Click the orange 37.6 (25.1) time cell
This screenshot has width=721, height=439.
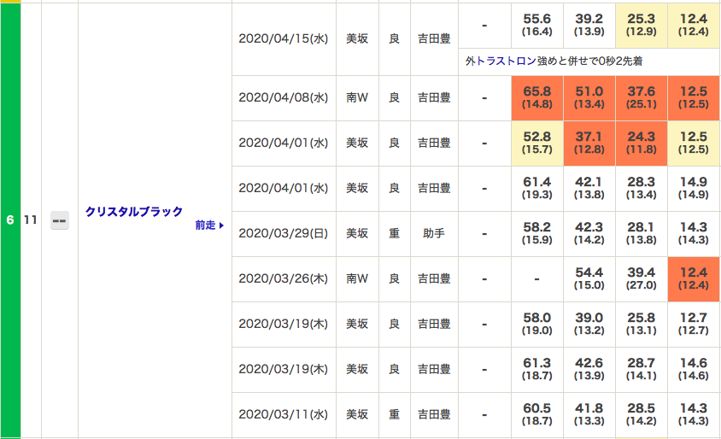[x=642, y=98]
